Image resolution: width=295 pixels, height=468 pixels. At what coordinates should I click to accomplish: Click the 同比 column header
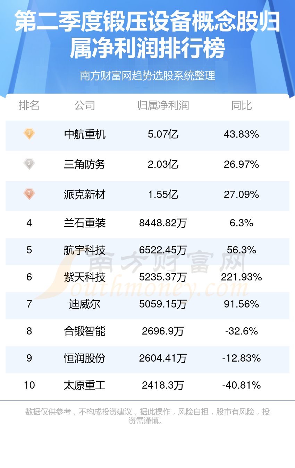click(242, 105)
